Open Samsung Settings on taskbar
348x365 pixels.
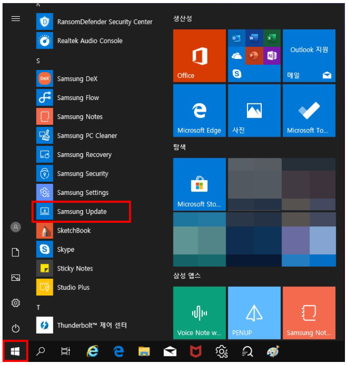(222, 351)
